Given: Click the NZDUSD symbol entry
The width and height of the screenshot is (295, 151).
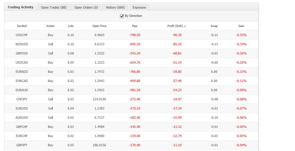Looking at the screenshot, I should tap(22, 44).
